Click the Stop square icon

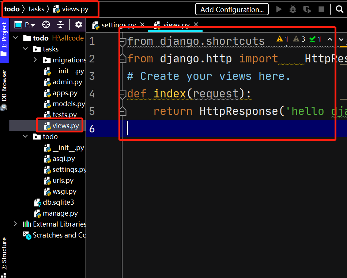click(x=321, y=9)
